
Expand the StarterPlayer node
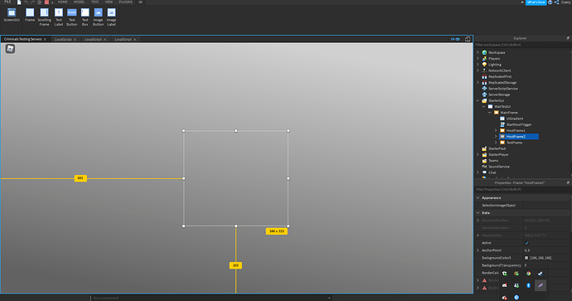pyautogui.click(x=478, y=155)
